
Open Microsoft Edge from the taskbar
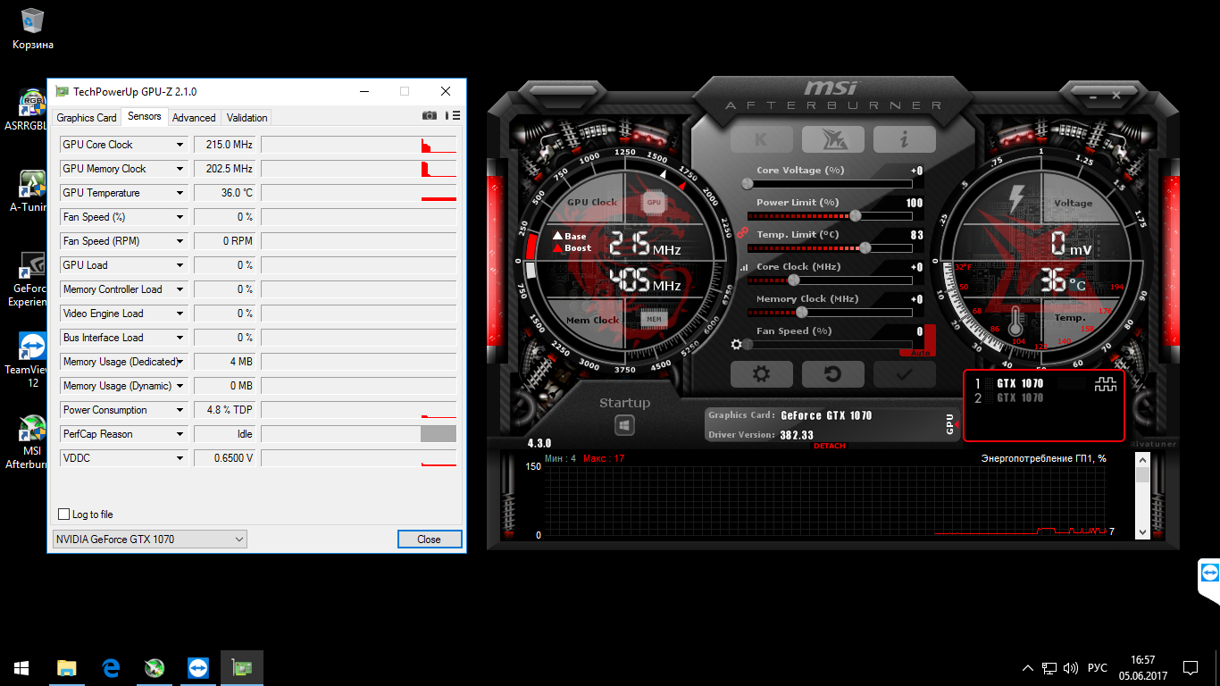(111, 668)
